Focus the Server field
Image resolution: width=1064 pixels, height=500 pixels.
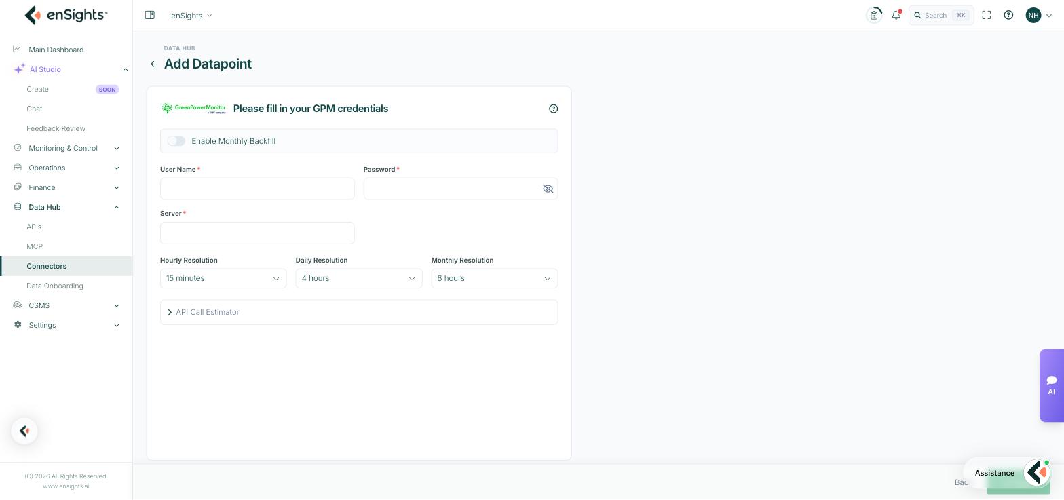pos(257,233)
